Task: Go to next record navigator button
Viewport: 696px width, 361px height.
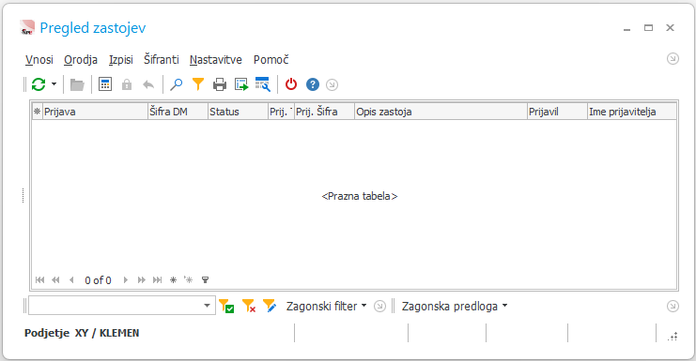Action: [x=126, y=280]
